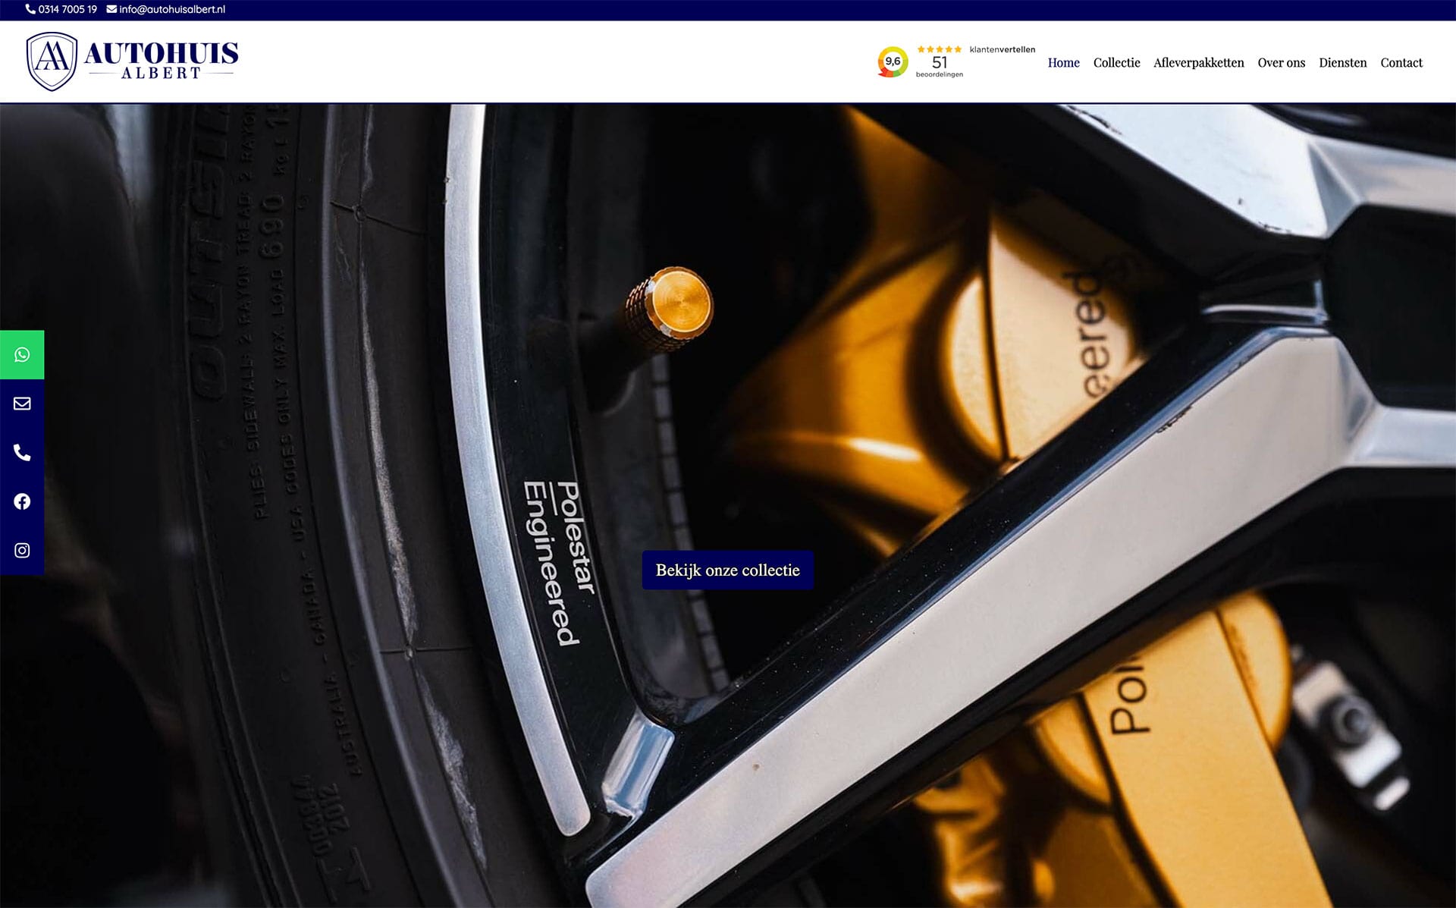This screenshot has height=908, width=1456.
Task: Open the Afleverpakketten menu item
Action: [x=1198, y=62]
